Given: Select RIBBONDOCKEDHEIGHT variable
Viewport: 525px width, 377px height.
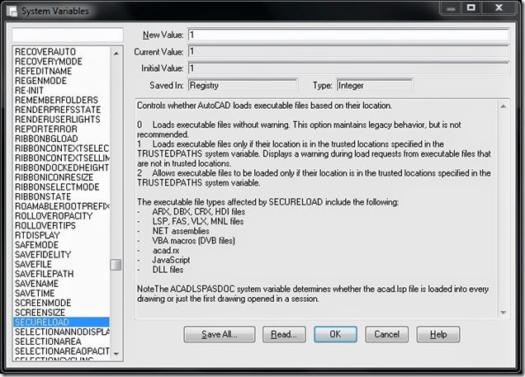Looking at the screenshot, I should point(62,168).
